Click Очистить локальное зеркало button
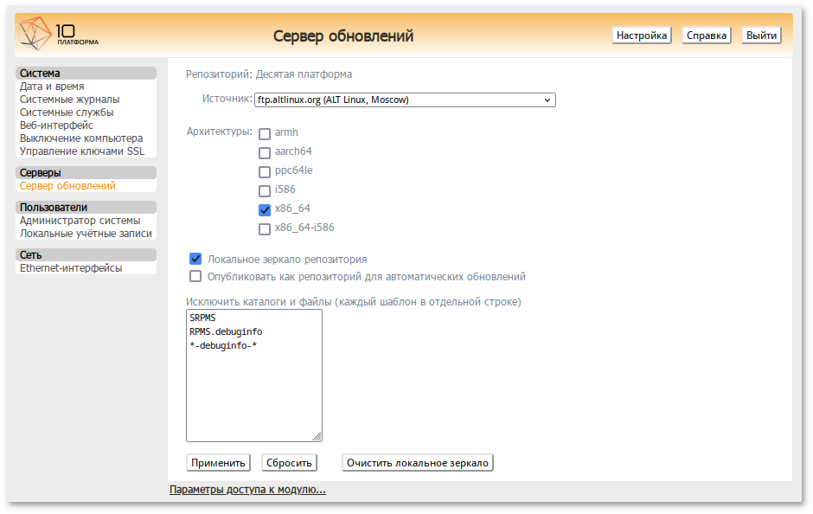 pos(418,463)
